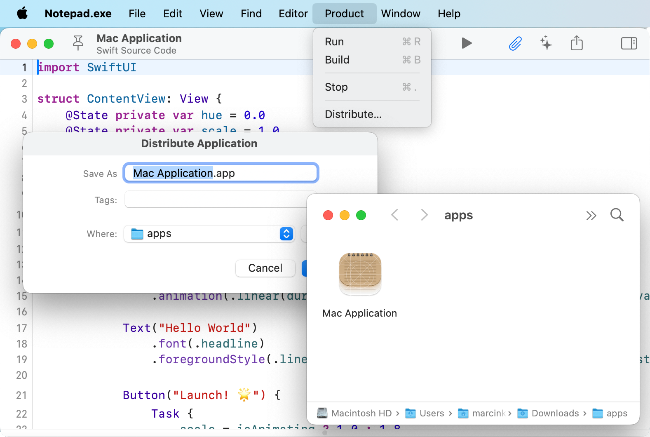Select Stop in the Product menu
The image size is (650, 437).
click(336, 87)
